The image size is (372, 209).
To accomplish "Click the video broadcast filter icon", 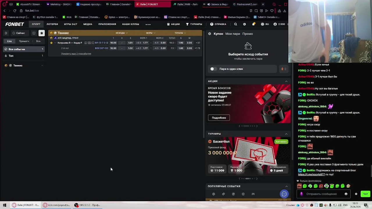I will click(34, 33).
